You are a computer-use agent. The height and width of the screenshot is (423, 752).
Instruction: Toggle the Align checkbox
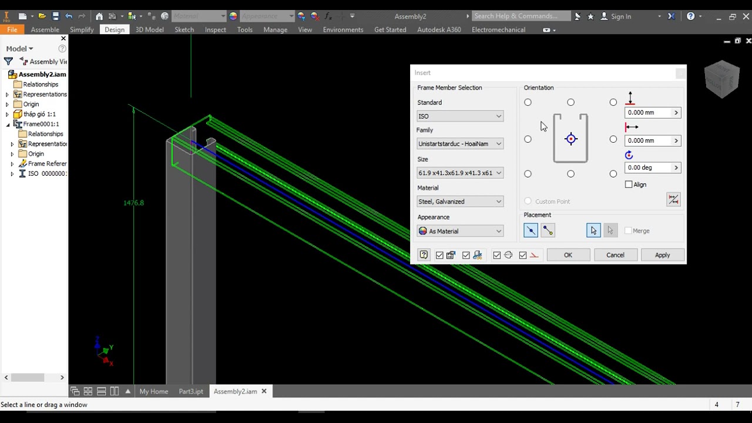[629, 184]
